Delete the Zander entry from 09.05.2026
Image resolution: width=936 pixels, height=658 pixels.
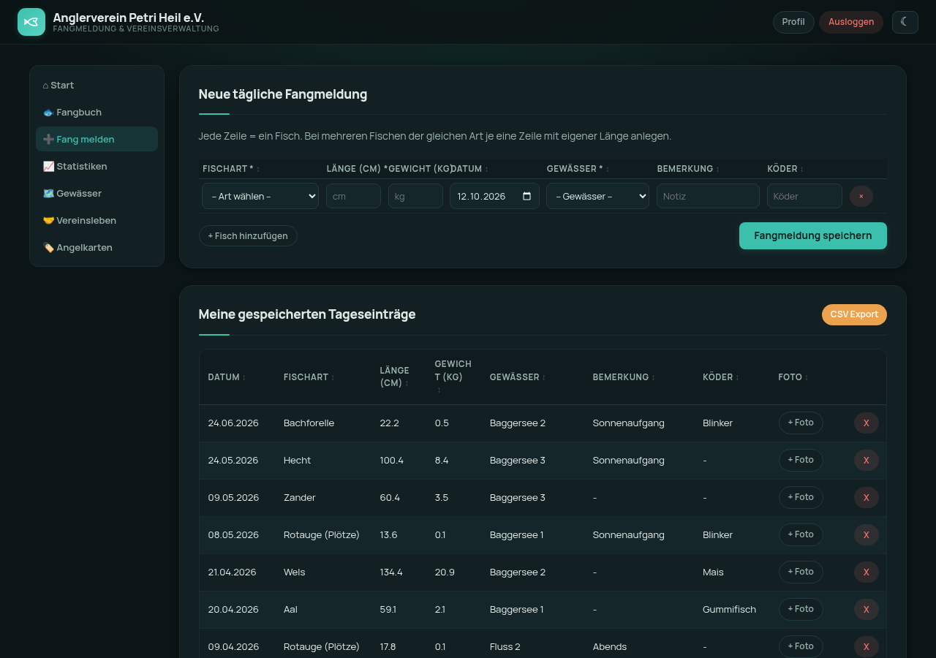(x=867, y=497)
